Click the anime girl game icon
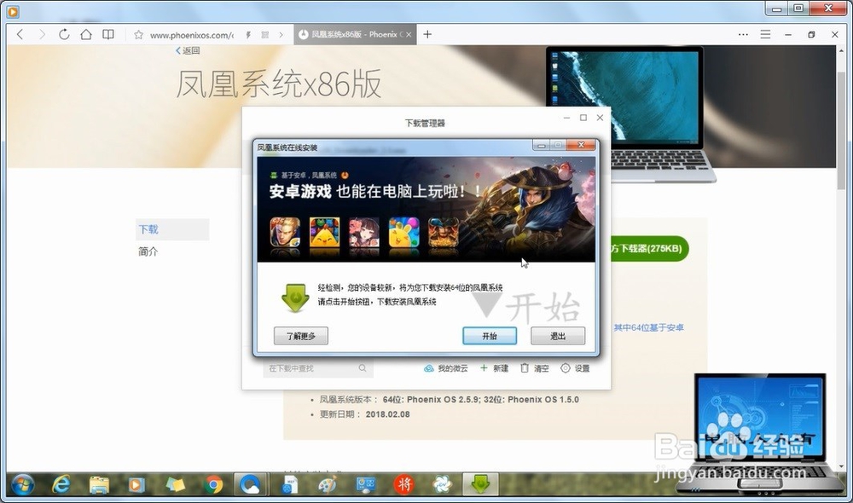The image size is (853, 503). tap(364, 232)
